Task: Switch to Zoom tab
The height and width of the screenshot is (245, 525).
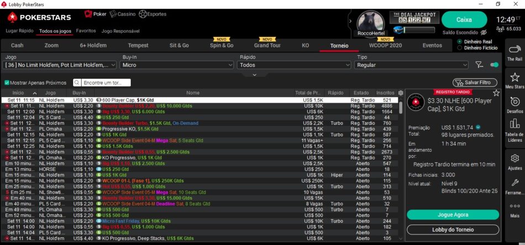Action: [51, 45]
